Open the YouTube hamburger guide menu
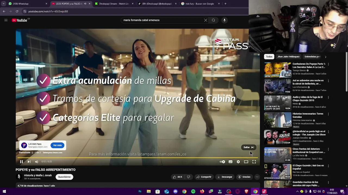The height and width of the screenshot is (195, 348). coord(6,20)
